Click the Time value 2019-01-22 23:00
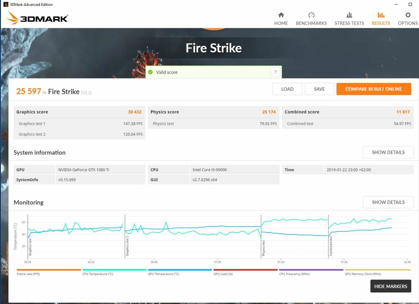This screenshot has width=419, height=304. coord(349,170)
